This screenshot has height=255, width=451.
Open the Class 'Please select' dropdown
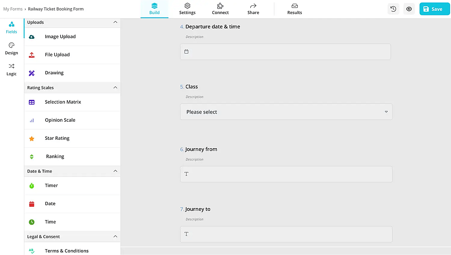pyautogui.click(x=286, y=112)
